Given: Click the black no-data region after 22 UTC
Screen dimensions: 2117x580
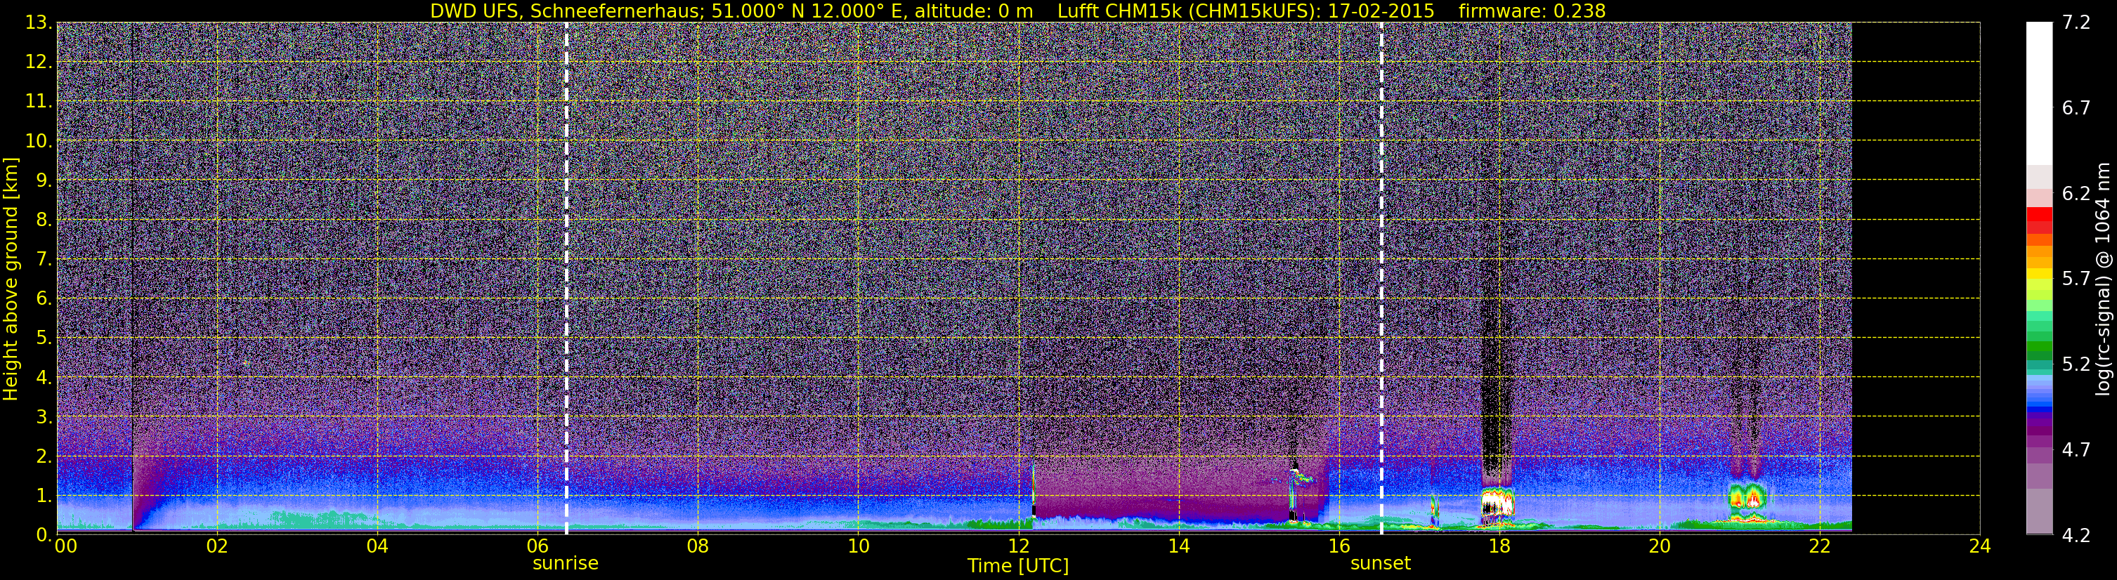Looking at the screenshot, I should click(1915, 277).
